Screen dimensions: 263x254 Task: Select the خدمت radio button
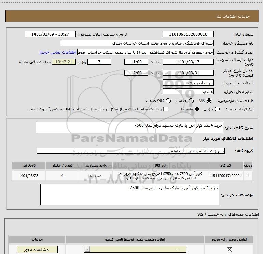pyautogui.click(x=191, y=101)
